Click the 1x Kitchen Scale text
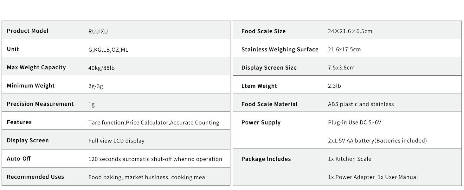 (349, 159)
